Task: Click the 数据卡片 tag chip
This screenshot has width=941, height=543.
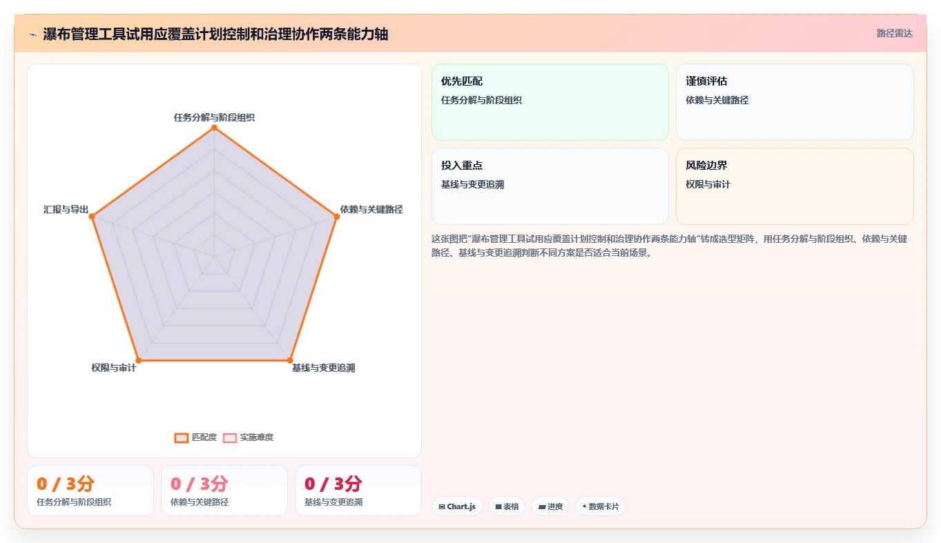Action: (601, 506)
